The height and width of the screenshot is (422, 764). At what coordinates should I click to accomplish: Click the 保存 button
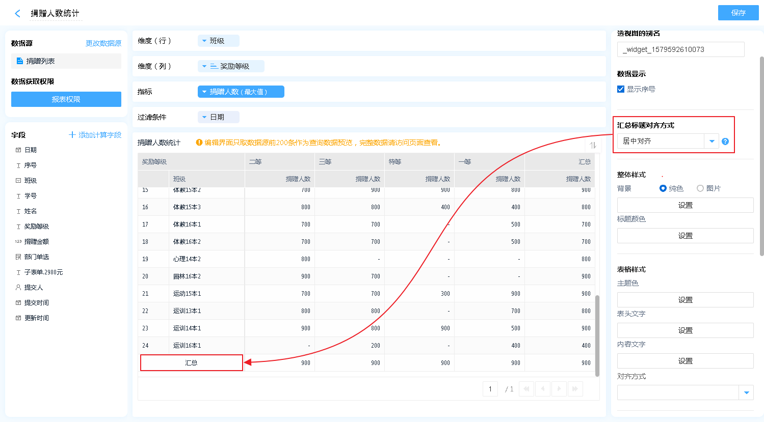738,13
